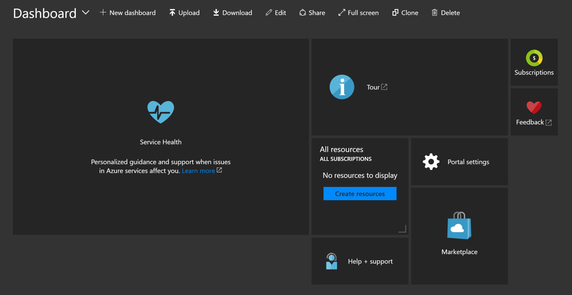Click the Download arrow icon
Image resolution: width=572 pixels, height=295 pixels.
pyautogui.click(x=216, y=13)
